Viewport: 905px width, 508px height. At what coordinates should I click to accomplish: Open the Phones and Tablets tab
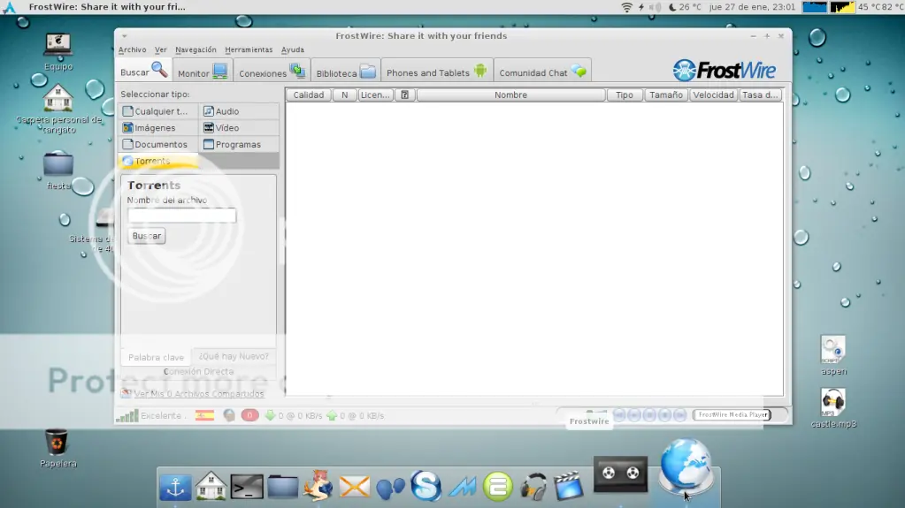(x=437, y=72)
